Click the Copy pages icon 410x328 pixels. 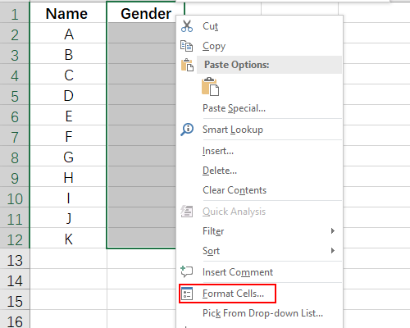coord(187,46)
